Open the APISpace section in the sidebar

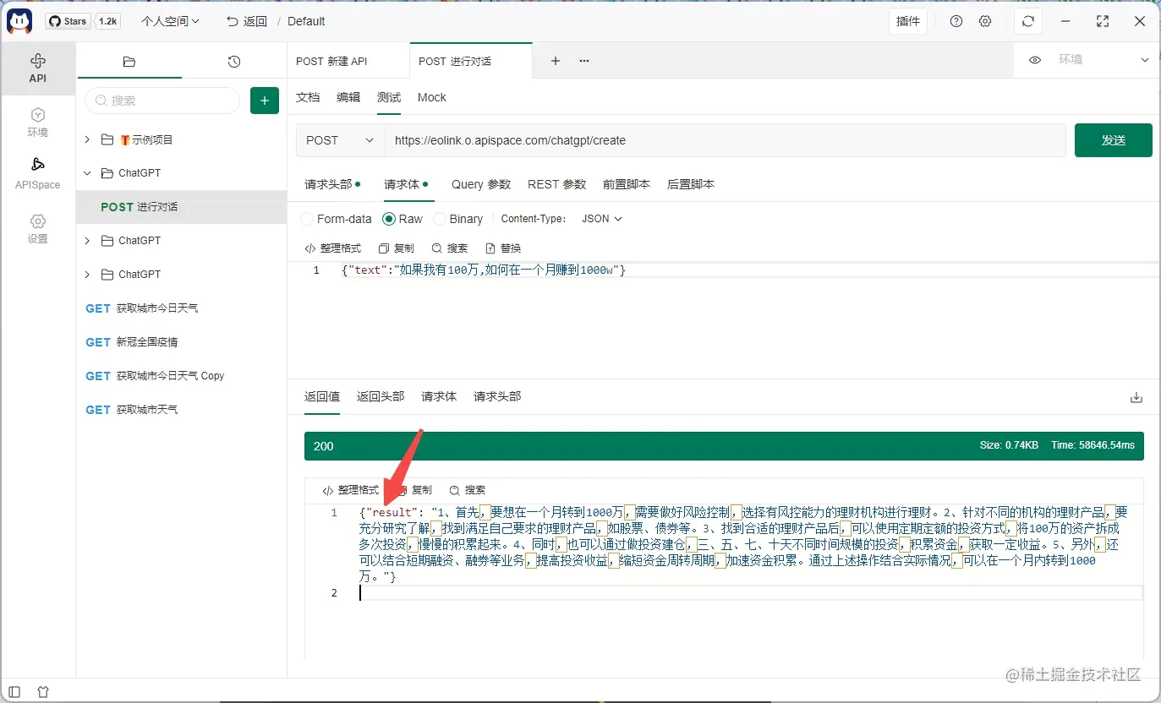(x=37, y=173)
